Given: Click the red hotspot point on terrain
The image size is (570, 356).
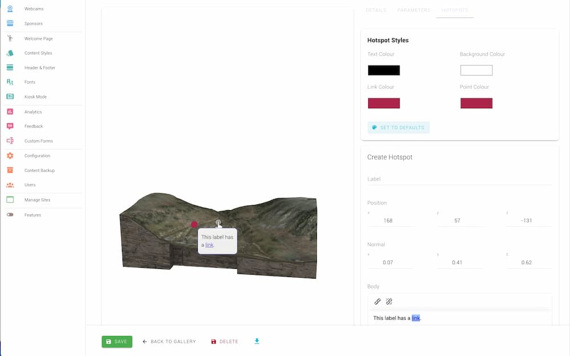Looking at the screenshot, I should point(194,224).
